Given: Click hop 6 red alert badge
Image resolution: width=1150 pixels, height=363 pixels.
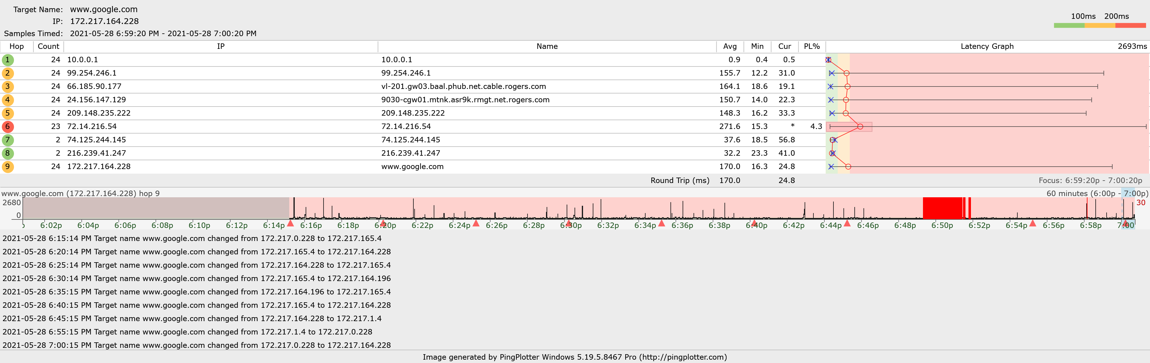Looking at the screenshot, I should click(8, 126).
